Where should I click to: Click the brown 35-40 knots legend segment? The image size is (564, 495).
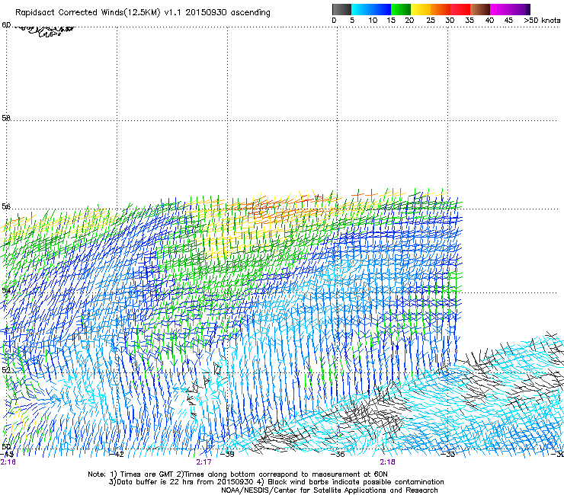coord(480,9)
